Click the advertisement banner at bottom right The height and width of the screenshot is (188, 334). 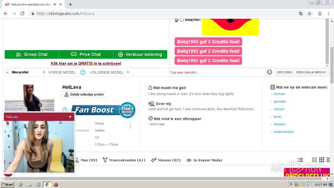(307, 172)
